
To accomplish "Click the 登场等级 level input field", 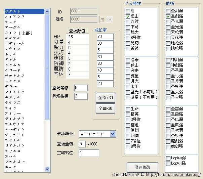I will (81, 88).
